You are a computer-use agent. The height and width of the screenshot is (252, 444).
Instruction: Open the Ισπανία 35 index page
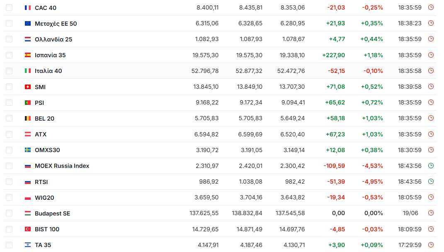[50, 55]
